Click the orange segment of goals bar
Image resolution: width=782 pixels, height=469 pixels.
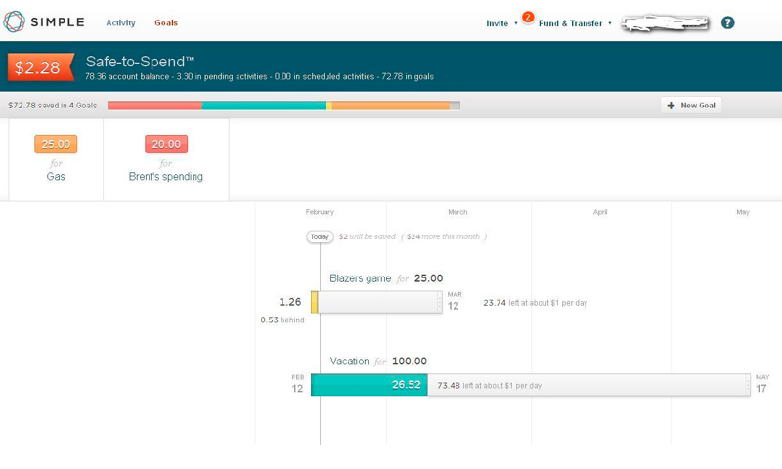[390, 106]
